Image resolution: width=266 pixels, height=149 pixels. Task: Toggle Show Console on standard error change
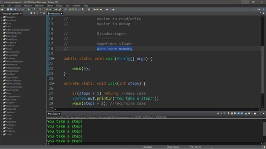tap(242, 113)
